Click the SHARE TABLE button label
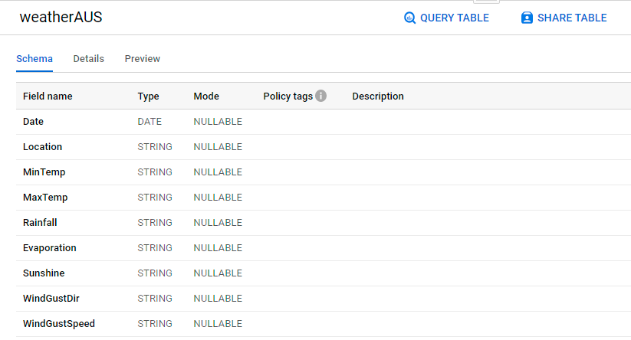Image resolution: width=631 pixels, height=340 pixels. pyautogui.click(x=572, y=18)
